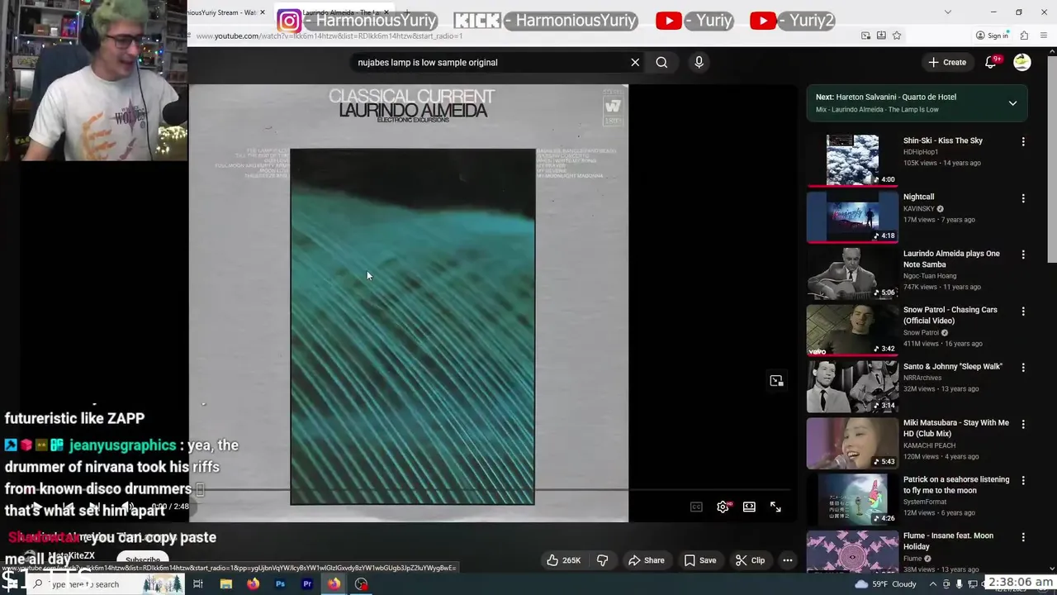This screenshot has width=1057, height=595.
Task: Share this video
Action: pyautogui.click(x=646, y=560)
